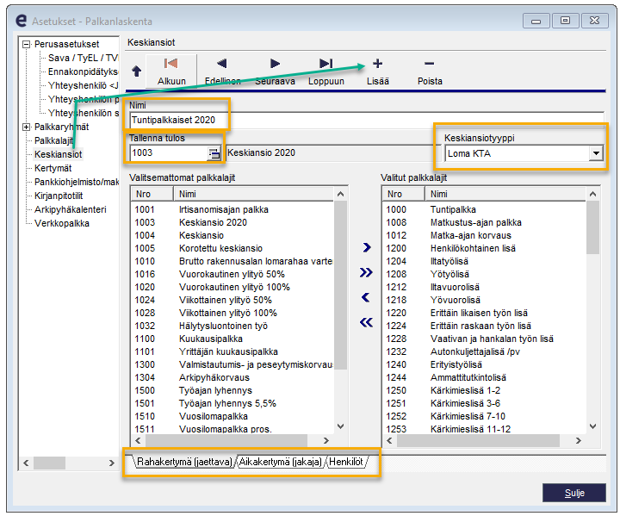
Task: Move all pay types right with double arrow
Action: (366, 272)
